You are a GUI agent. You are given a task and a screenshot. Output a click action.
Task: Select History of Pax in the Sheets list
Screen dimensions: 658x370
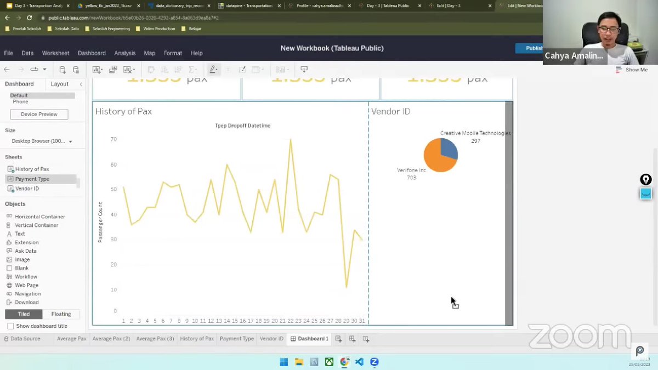click(x=41, y=169)
